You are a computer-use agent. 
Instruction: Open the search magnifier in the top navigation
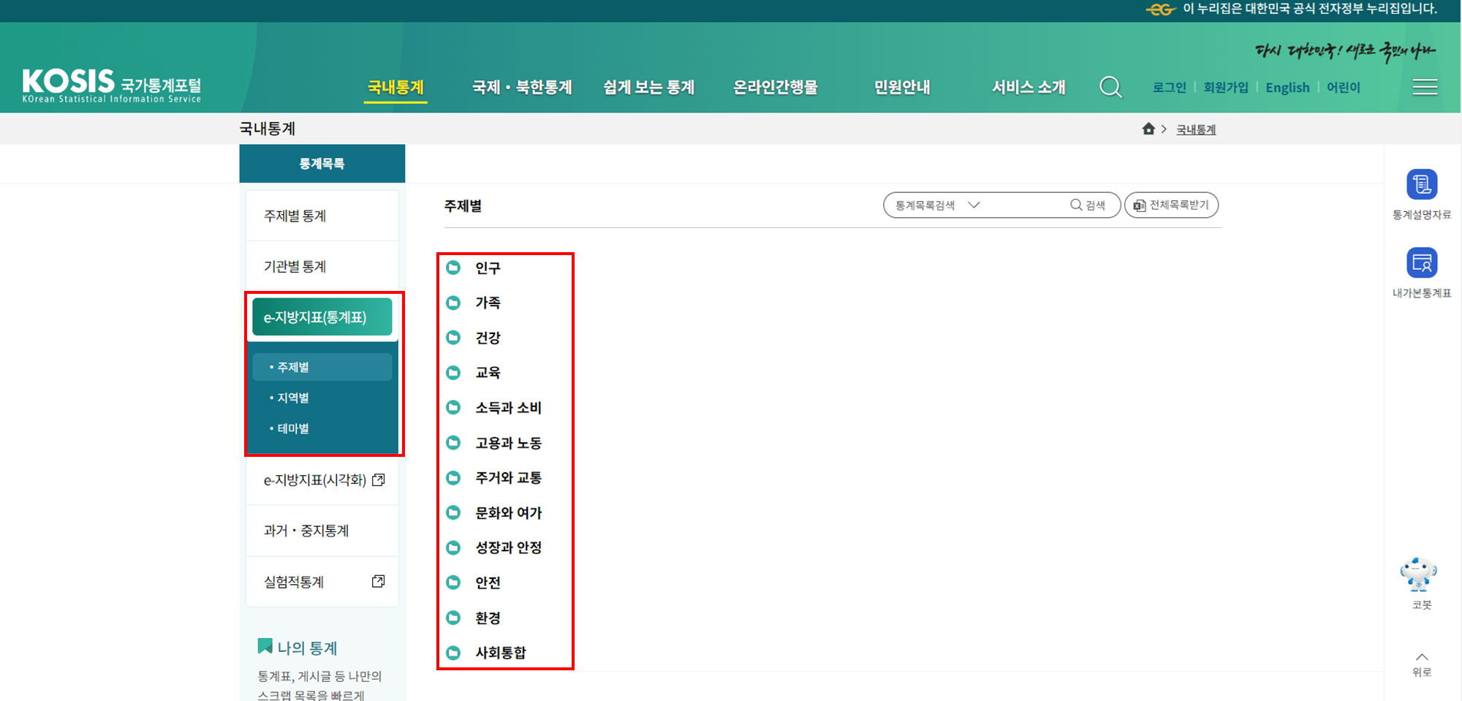[1110, 86]
